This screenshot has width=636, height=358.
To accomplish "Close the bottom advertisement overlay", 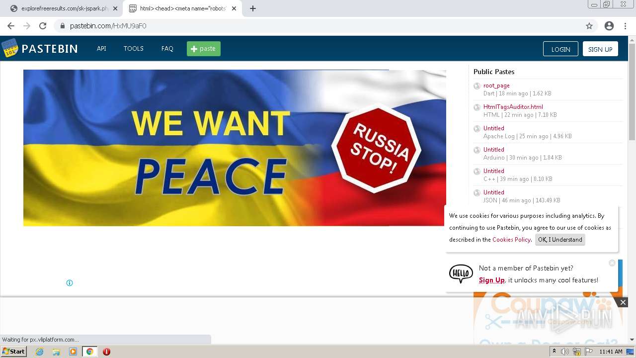I will [623, 302].
